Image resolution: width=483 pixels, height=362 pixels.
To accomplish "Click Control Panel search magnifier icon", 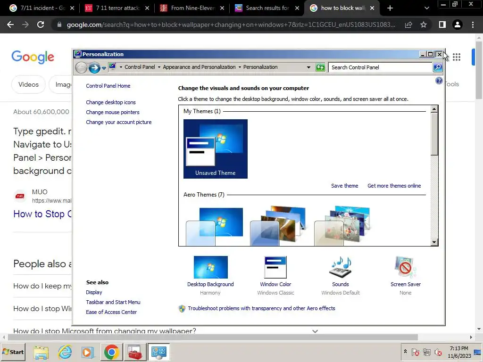I will (438, 67).
